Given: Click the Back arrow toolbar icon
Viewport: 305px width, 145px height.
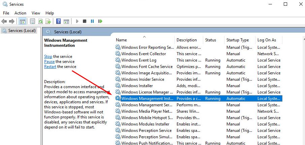Looking at the screenshot, I should tap(4, 21).
